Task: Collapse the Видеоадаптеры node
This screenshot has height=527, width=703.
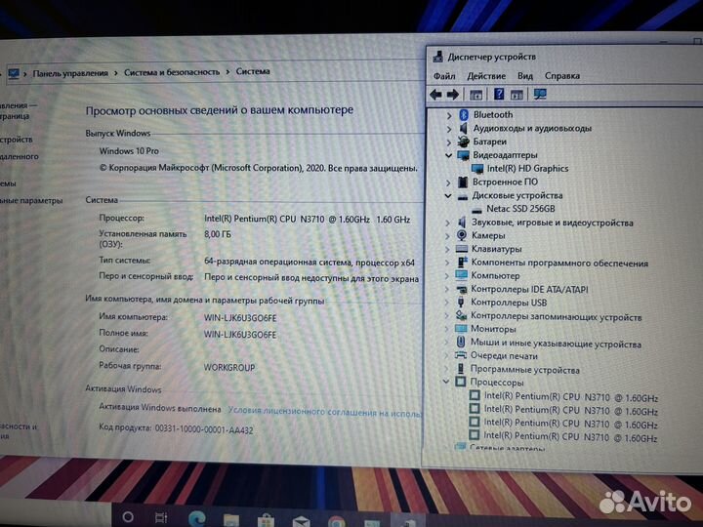Action: (448, 155)
